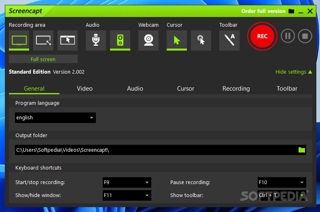Click the Screencapt title text

tap(25, 11)
